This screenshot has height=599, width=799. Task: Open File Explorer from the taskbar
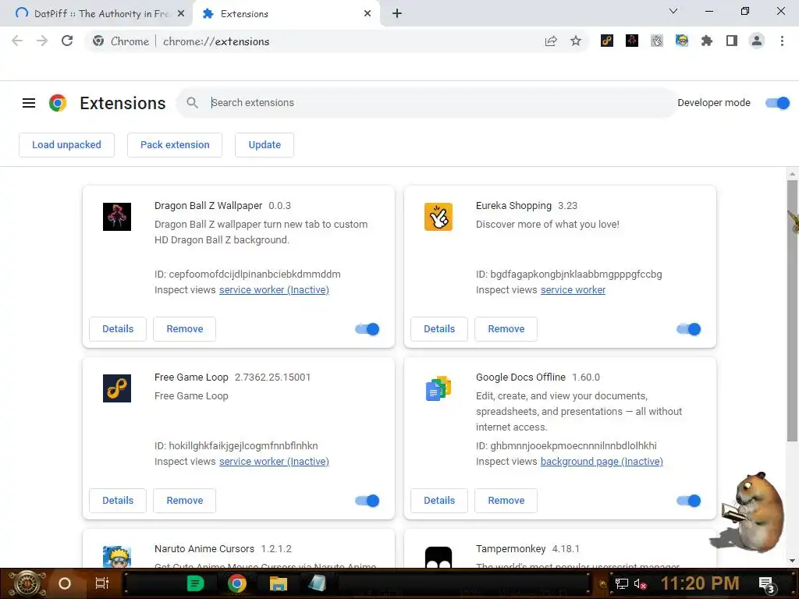[279, 583]
